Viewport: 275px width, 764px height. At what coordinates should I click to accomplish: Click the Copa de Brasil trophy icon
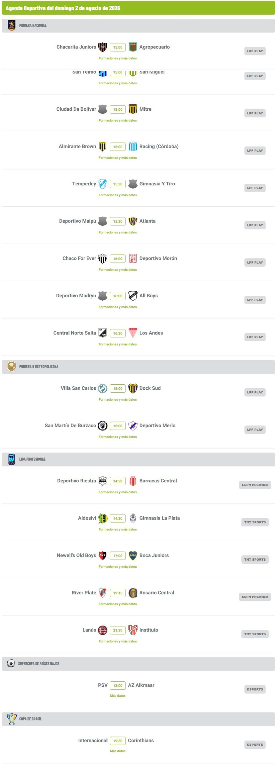12,719
